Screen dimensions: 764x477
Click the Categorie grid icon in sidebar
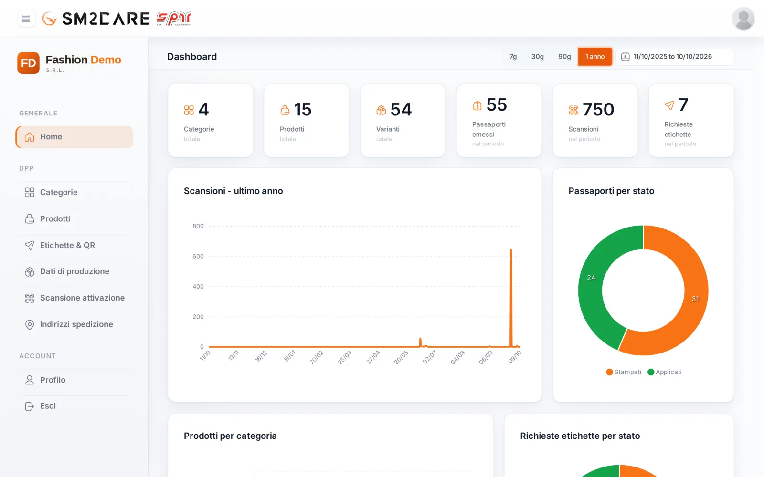[x=30, y=192]
